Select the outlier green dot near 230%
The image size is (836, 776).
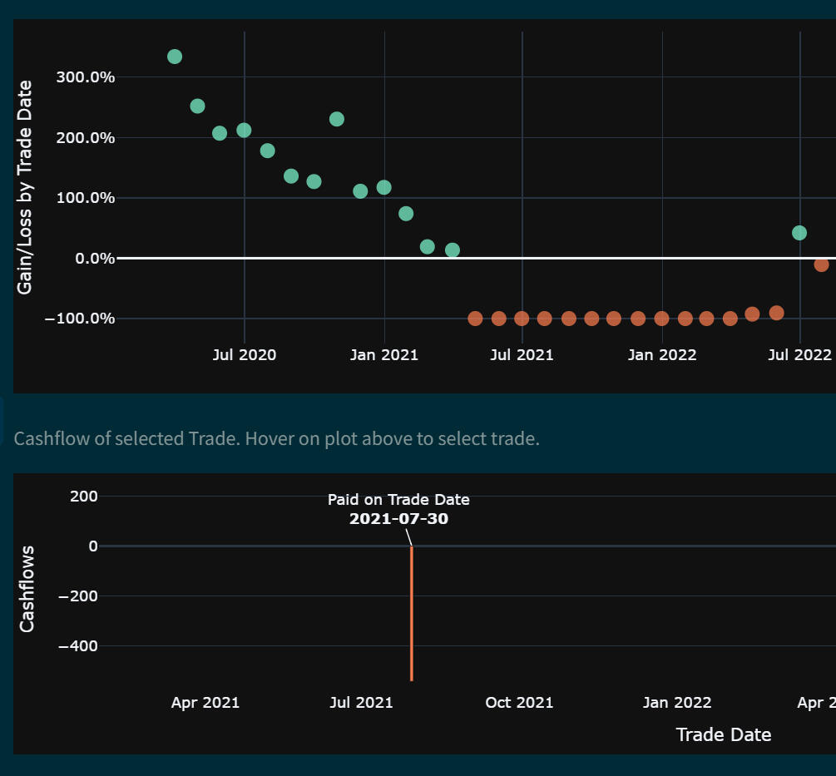tap(337, 119)
